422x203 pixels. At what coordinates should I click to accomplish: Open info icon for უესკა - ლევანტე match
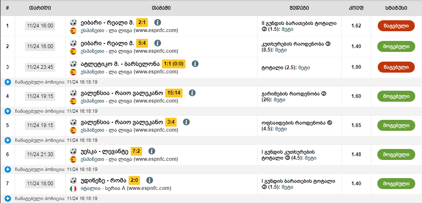(152, 151)
